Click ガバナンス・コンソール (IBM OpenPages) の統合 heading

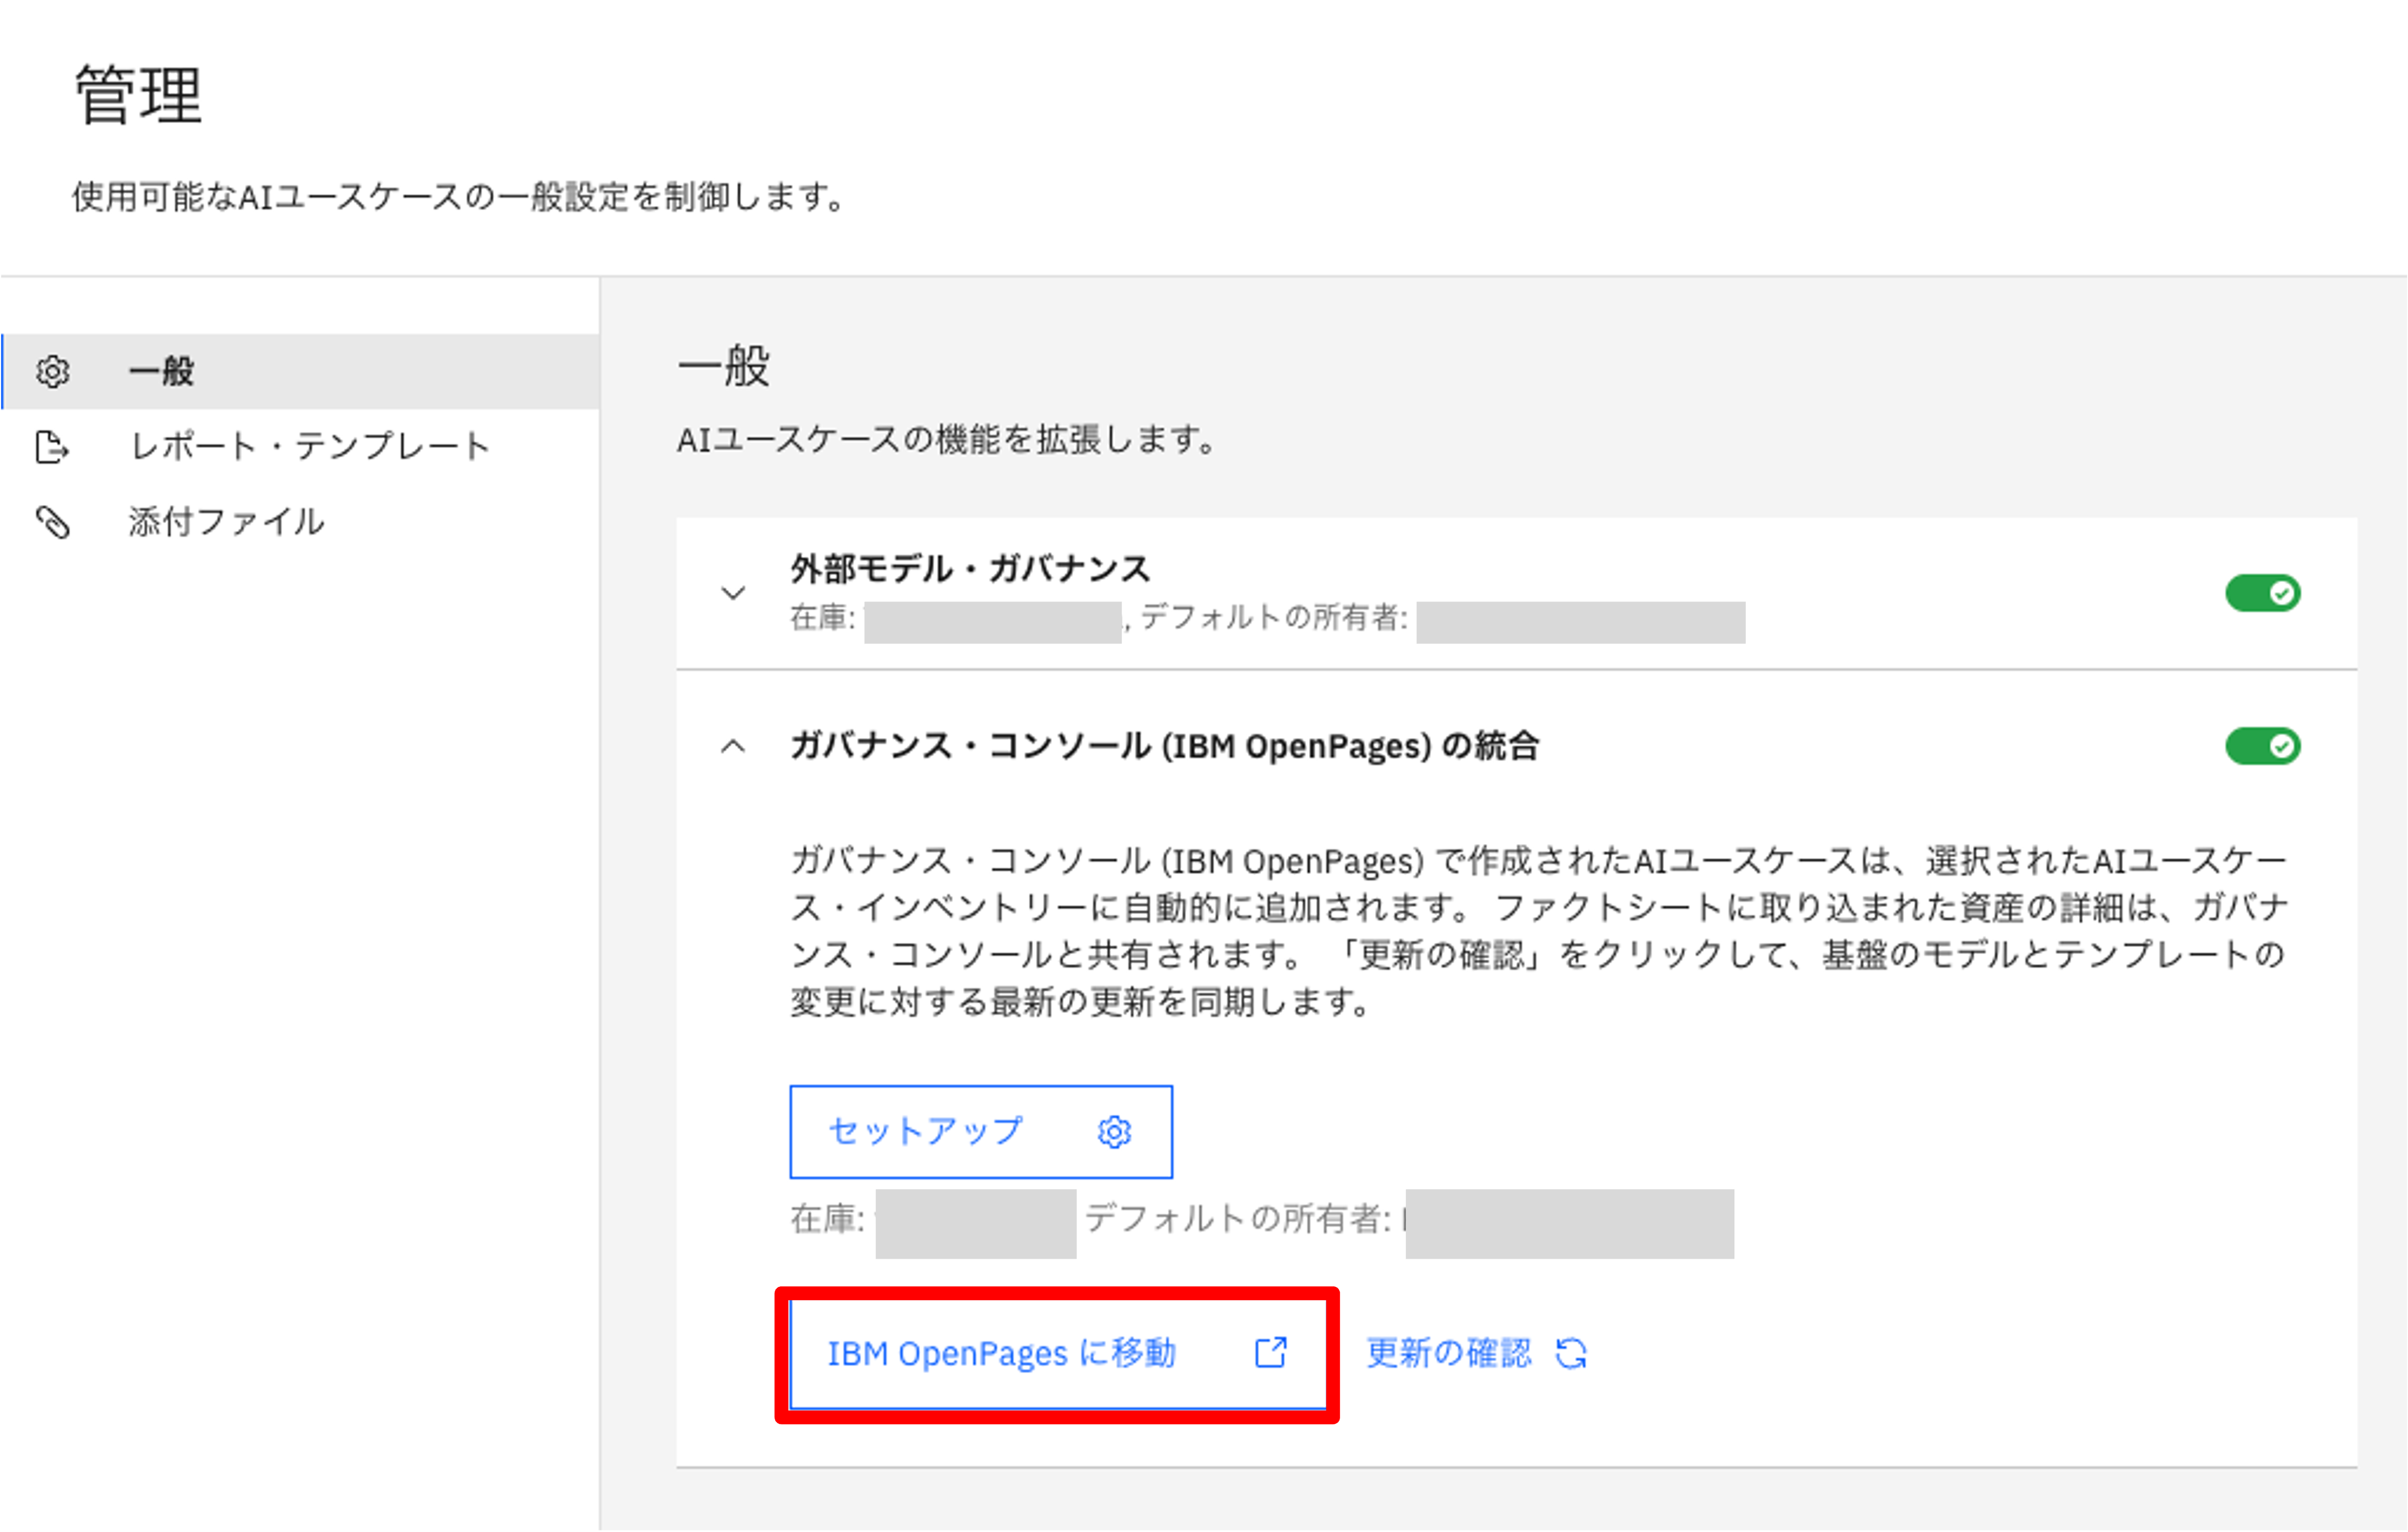[1164, 746]
